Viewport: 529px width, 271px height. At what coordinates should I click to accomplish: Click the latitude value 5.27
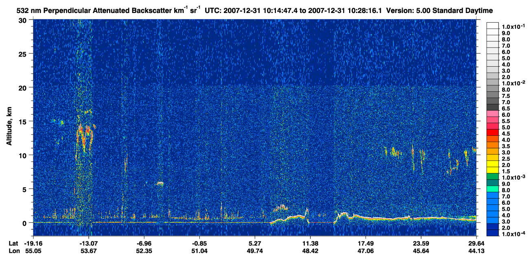pos(255,244)
